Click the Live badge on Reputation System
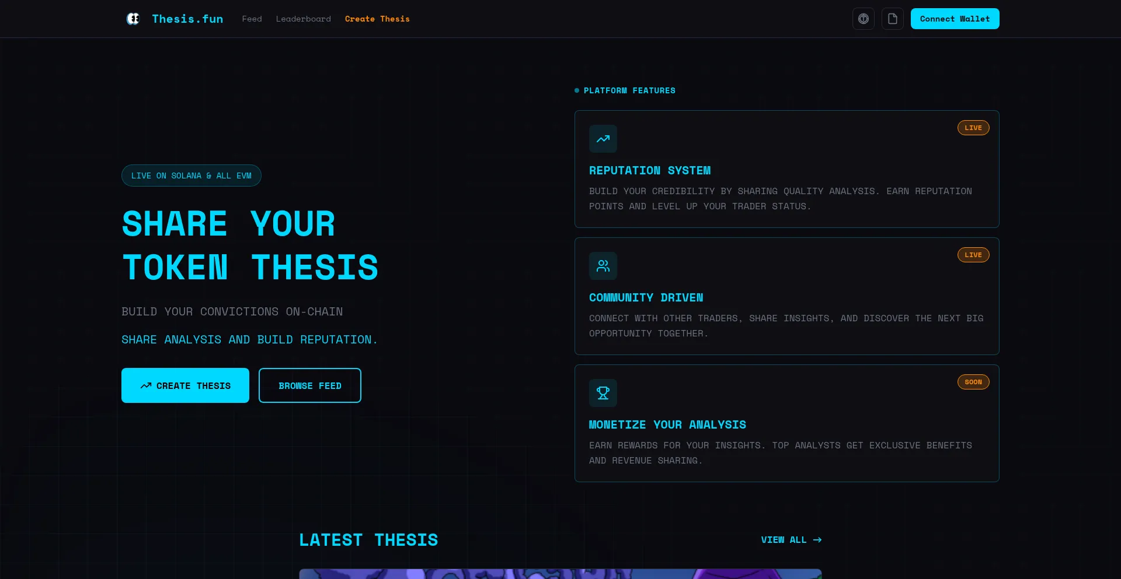Viewport: 1121px width, 579px height. click(x=973, y=128)
